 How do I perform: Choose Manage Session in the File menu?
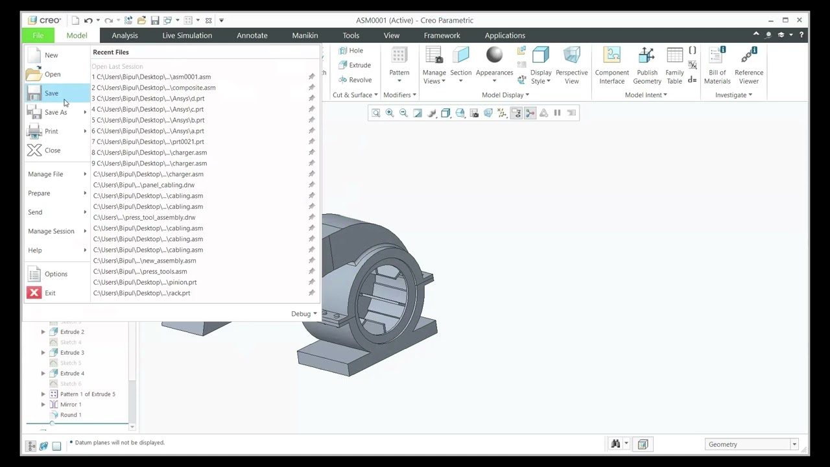tap(57, 231)
